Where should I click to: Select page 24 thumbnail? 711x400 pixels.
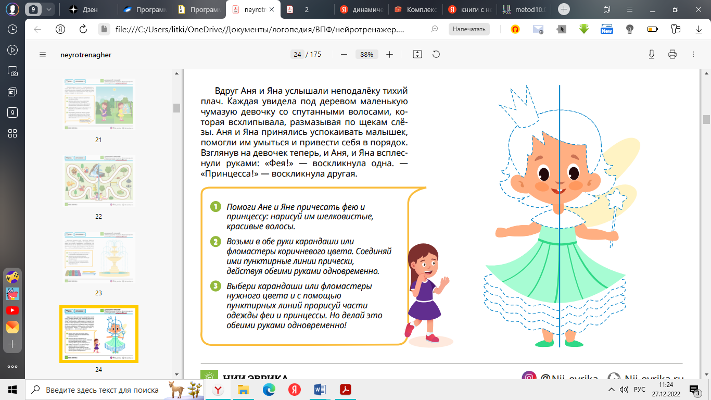coord(98,334)
